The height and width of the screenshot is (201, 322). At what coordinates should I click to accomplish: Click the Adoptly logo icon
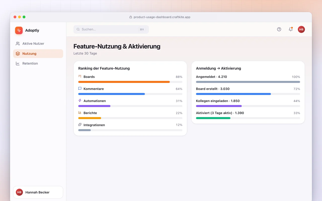tap(19, 30)
